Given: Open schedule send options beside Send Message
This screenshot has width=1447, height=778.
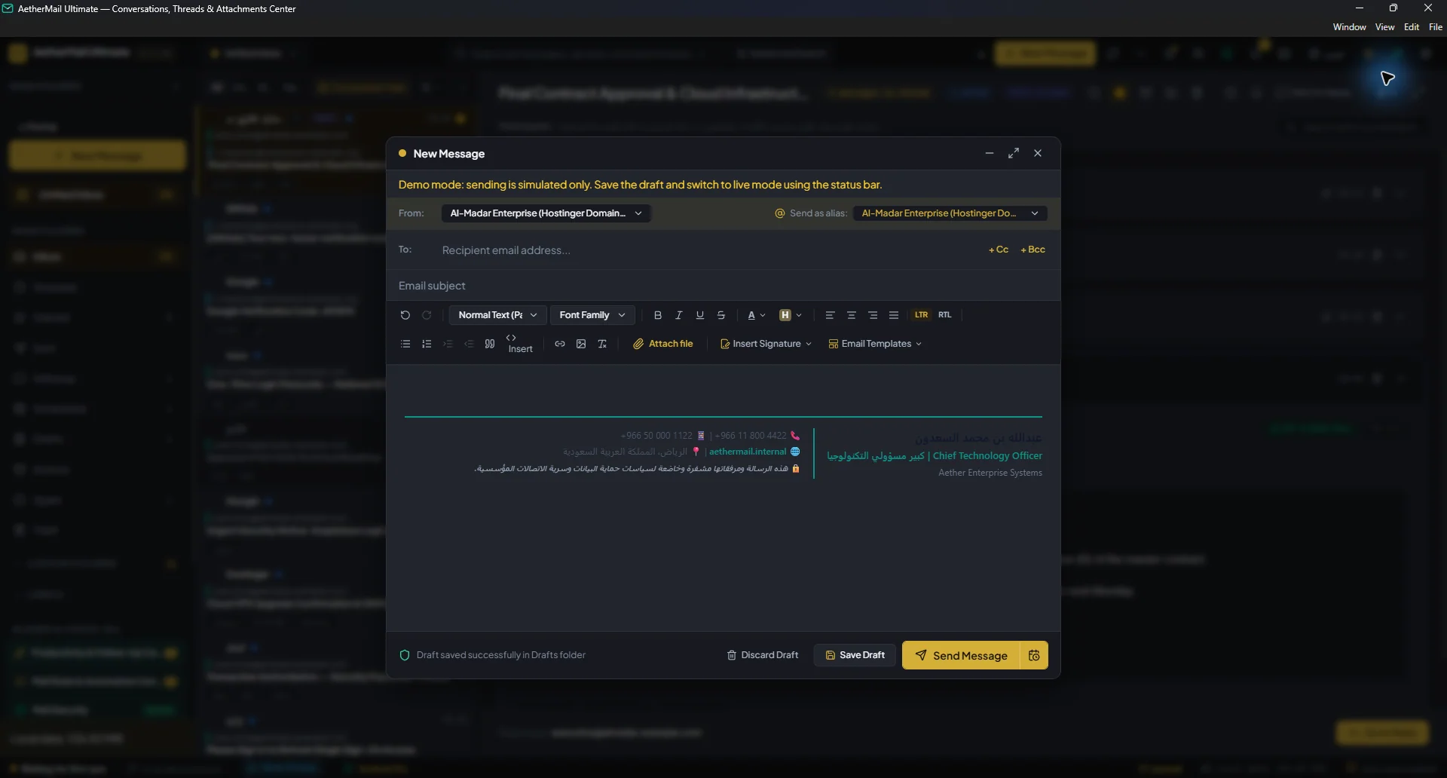Looking at the screenshot, I should pyautogui.click(x=1034, y=655).
